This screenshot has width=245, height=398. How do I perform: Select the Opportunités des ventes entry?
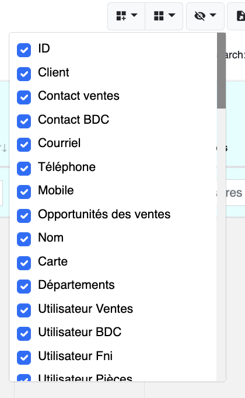click(x=104, y=214)
